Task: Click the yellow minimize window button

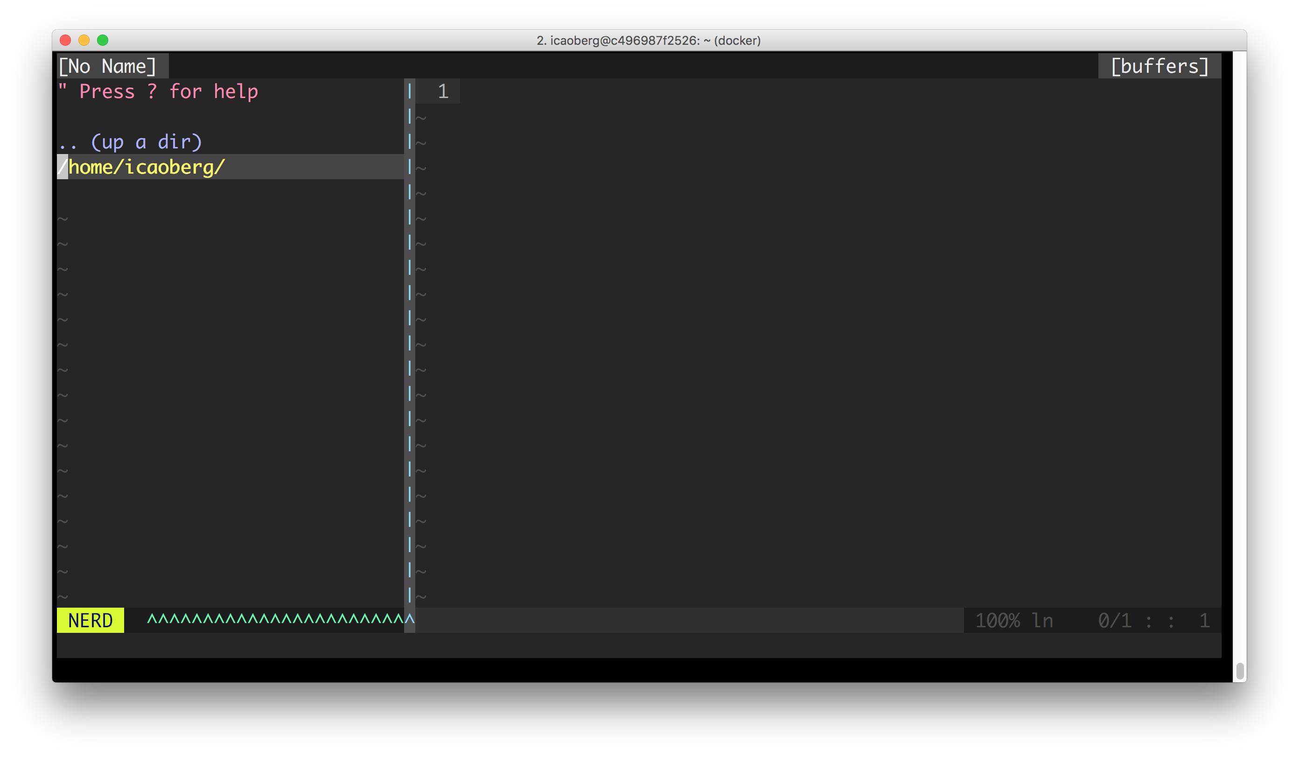Action: pyautogui.click(x=84, y=40)
